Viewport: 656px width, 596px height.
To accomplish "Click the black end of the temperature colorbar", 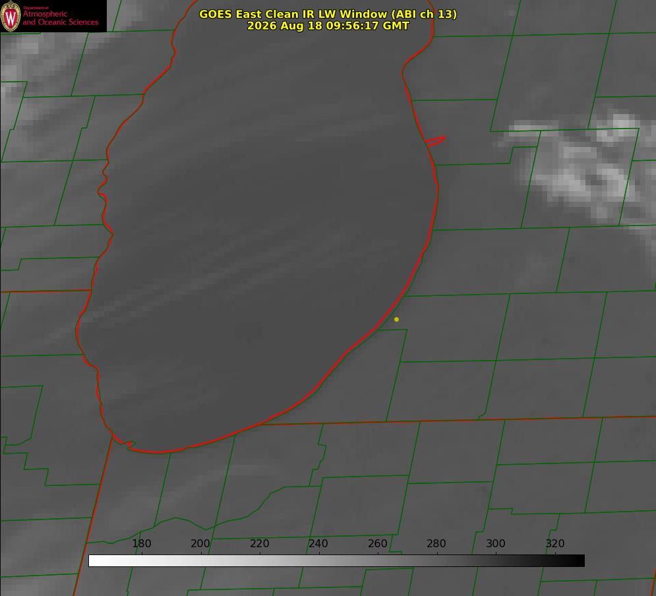I will tap(573, 561).
